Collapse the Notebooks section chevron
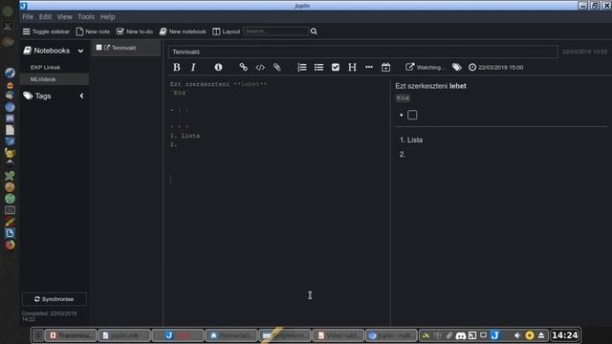612x344 pixels. click(80, 51)
